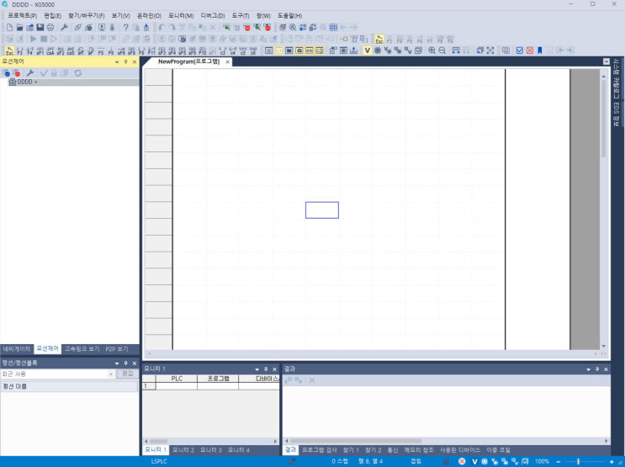Click the Zoom In magnifier icon
The image size is (625, 467).
click(x=432, y=50)
